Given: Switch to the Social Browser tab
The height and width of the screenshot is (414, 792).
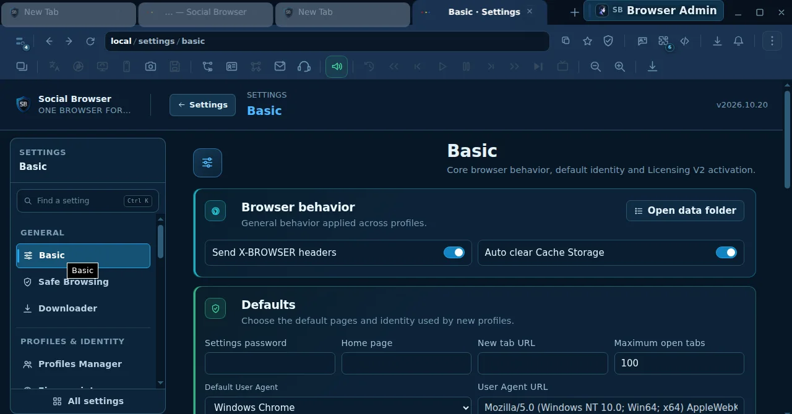Looking at the screenshot, I should coord(205,14).
